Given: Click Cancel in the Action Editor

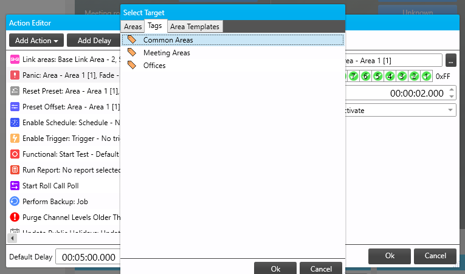Looking at the screenshot, I should tap(435, 256).
